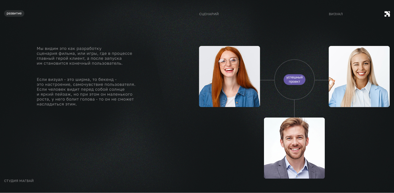Click the line 'это настроение, самочувствие пользователя'
The width and height of the screenshot is (394, 193).
coord(86,85)
